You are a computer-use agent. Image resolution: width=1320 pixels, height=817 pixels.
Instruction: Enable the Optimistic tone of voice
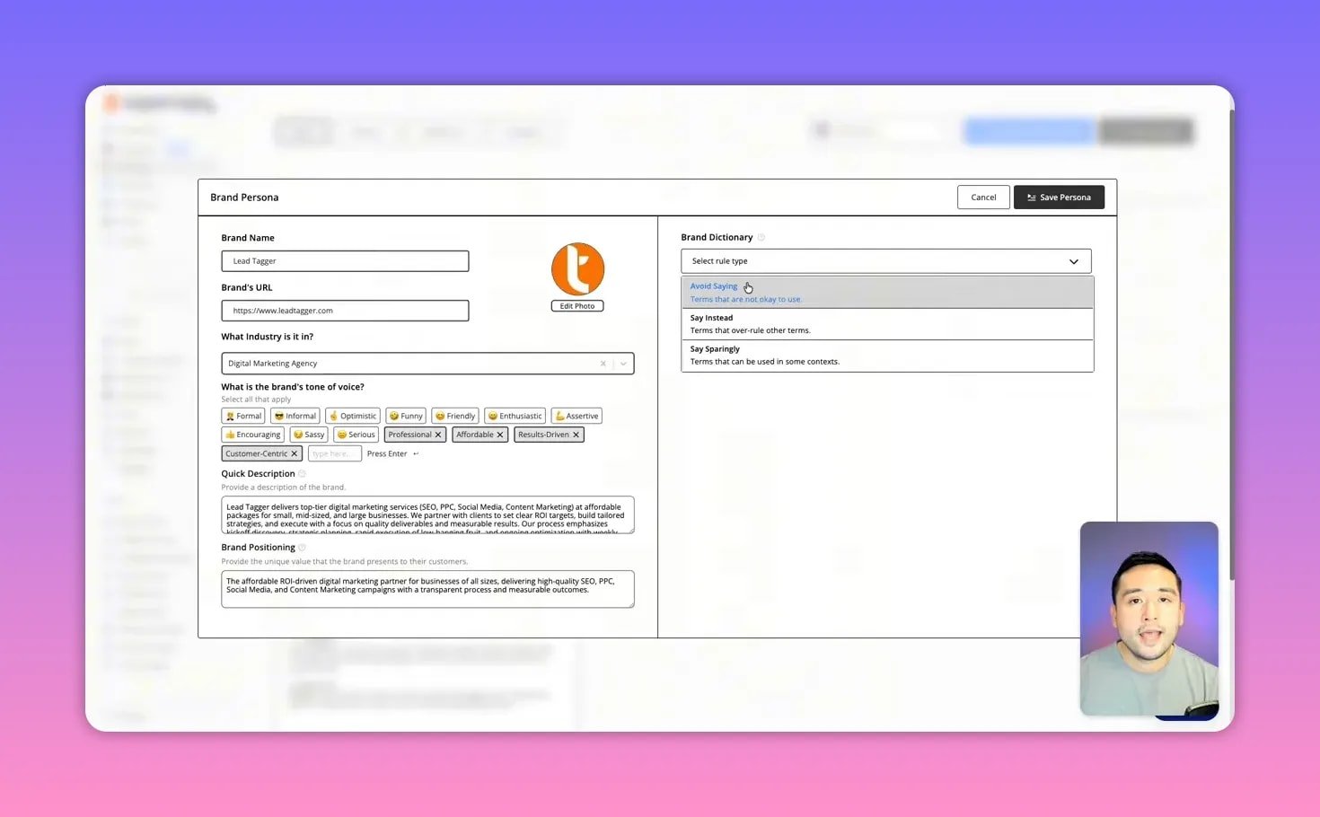click(x=352, y=416)
